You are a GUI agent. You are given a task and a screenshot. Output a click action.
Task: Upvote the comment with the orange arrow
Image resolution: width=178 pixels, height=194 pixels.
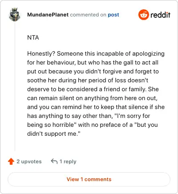tap(11, 162)
